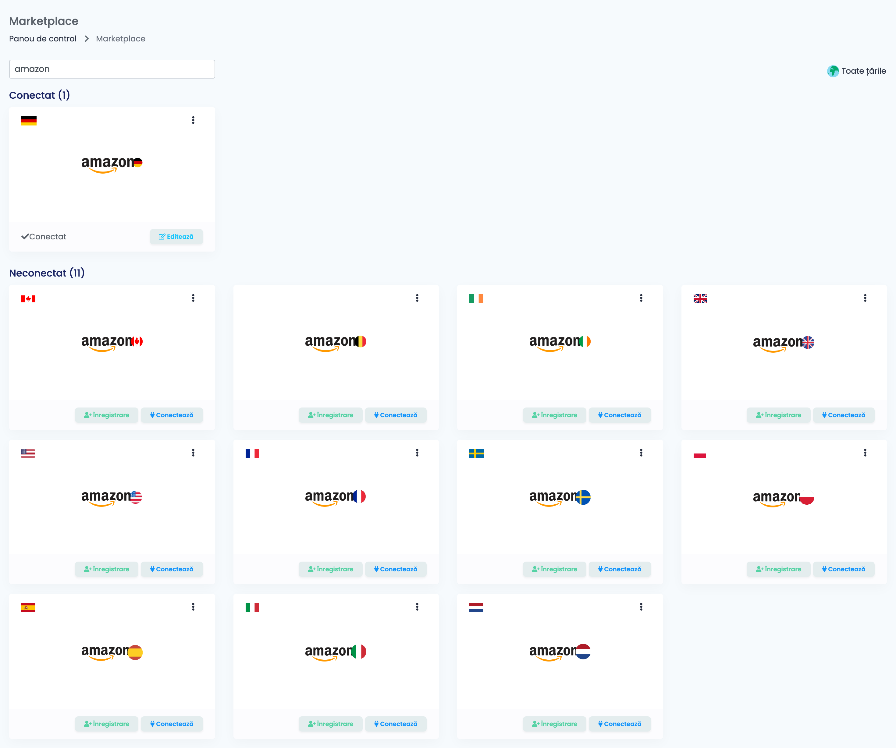Click the Swedish flag icon on card

pos(477,453)
